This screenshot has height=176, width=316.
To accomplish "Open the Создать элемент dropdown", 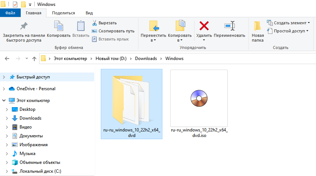I will pos(288,23).
